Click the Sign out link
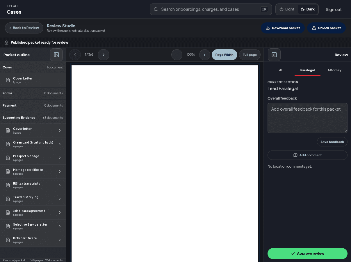The image size is (351, 262). (x=334, y=9)
